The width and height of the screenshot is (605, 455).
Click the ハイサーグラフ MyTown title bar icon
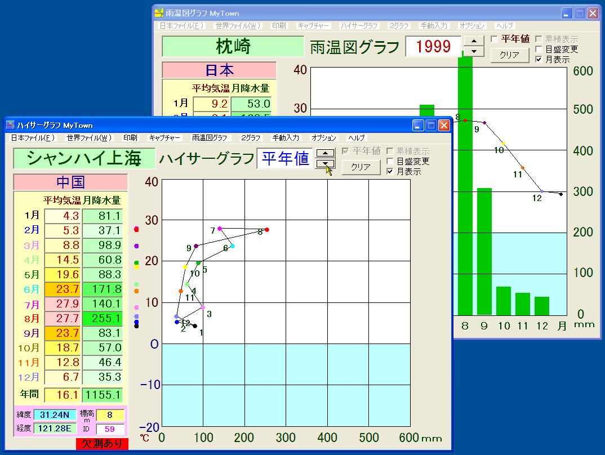pyautogui.click(x=10, y=124)
